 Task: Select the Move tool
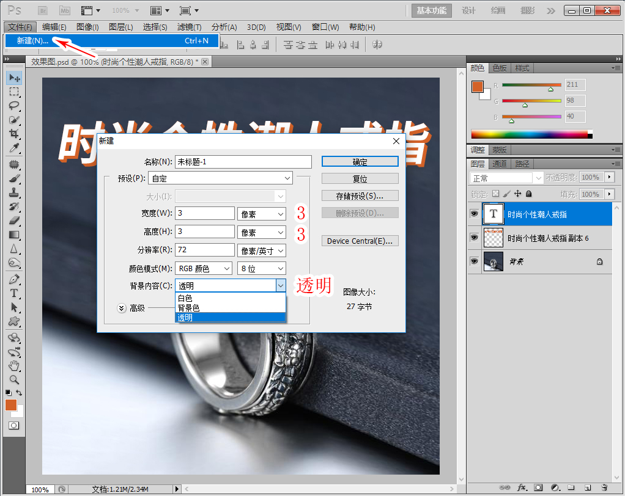coord(14,78)
